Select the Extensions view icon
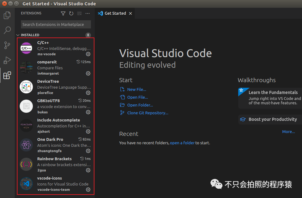Screen dimensions: 302x198 [7, 75]
